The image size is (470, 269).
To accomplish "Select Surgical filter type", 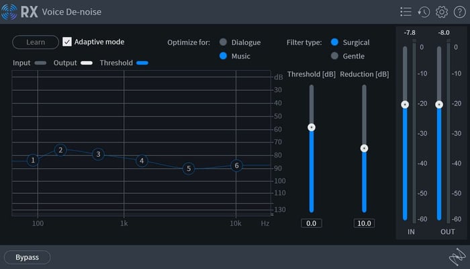I will [x=334, y=42].
